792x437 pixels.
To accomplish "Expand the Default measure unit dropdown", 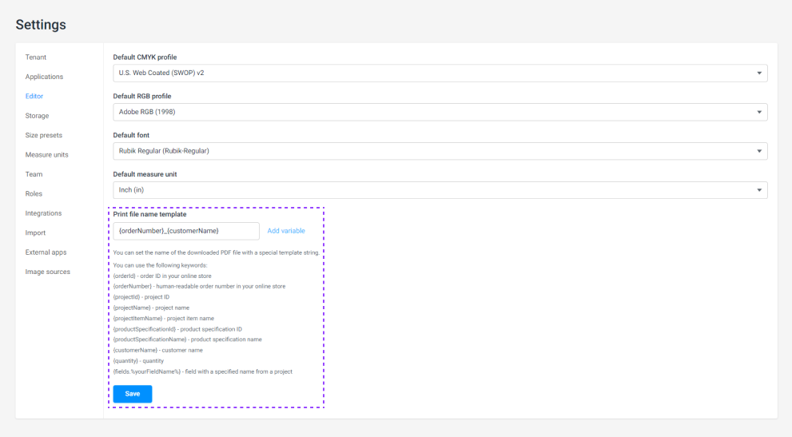I will [440, 190].
